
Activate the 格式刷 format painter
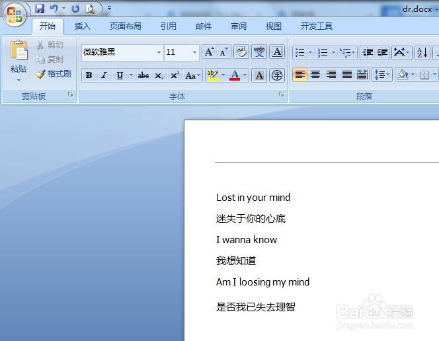54,74
